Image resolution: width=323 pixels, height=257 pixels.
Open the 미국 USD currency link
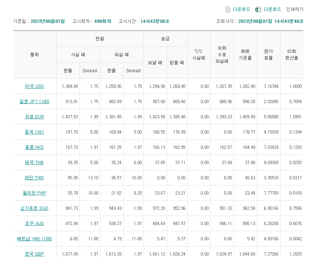(x=35, y=86)
